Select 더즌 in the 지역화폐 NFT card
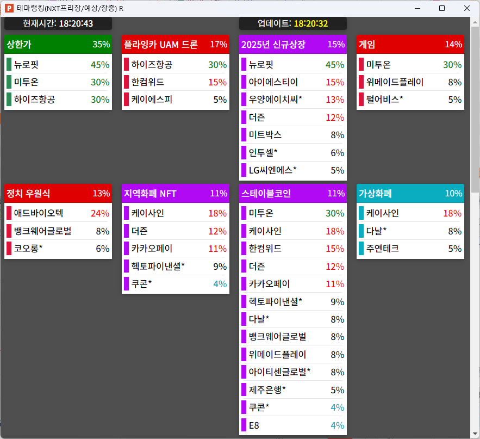 coord(176,231)
